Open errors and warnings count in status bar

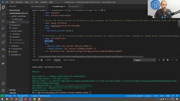[x=23, y=96]
